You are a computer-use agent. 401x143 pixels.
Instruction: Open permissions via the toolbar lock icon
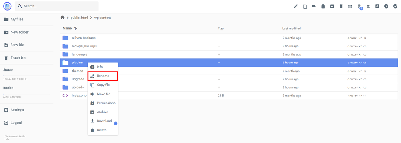point(323,6)
